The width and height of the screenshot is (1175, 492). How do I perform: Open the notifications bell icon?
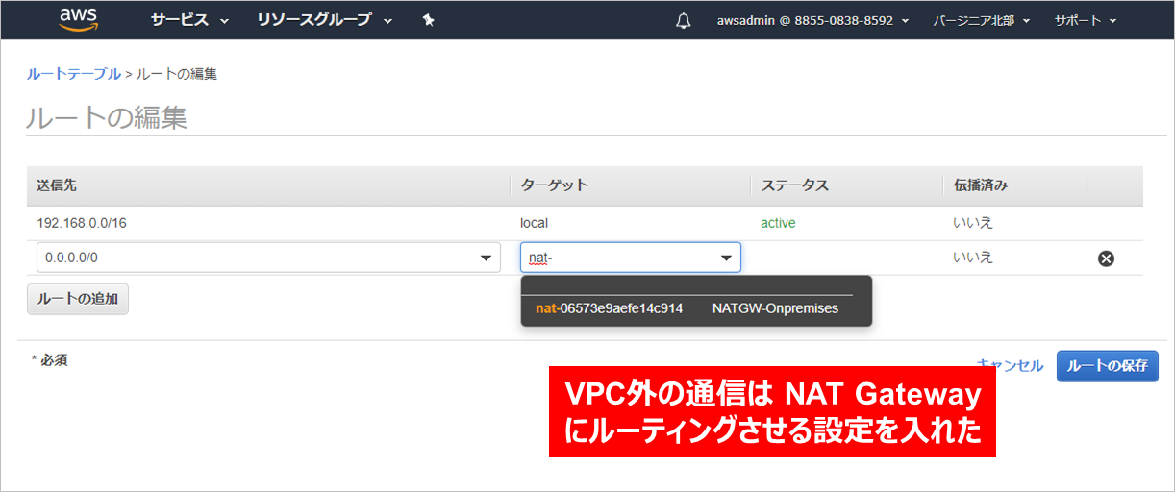tap(684, 20)
